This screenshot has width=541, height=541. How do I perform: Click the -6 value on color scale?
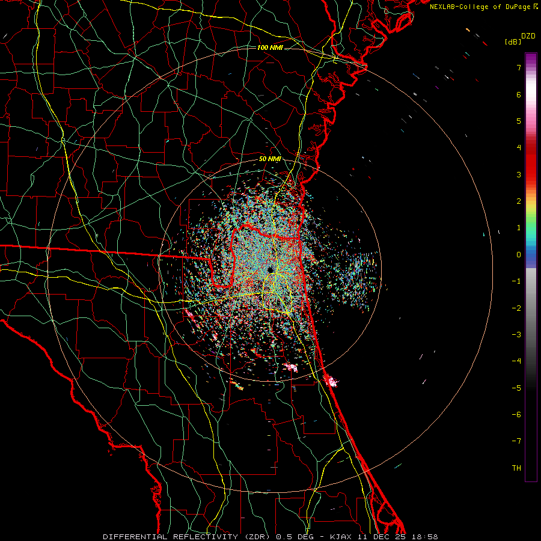(x=516, y=415)
